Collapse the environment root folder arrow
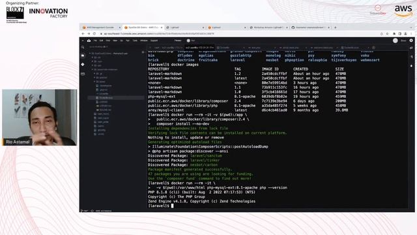Viewport: 417px width, 235px height. point(90,54)
